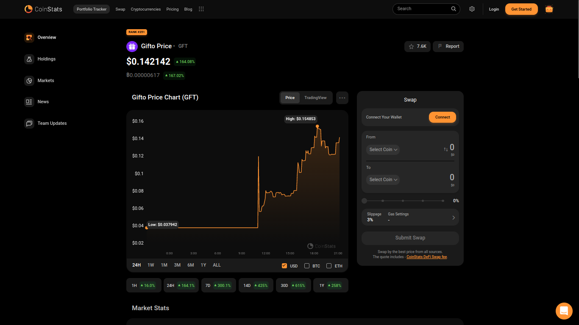
Task: Click the Gifto Price Chart (GFT) title
Action: coord(165,98)
